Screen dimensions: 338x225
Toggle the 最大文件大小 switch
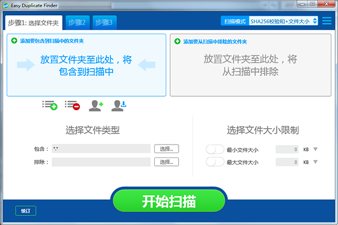tap(215, 162)
